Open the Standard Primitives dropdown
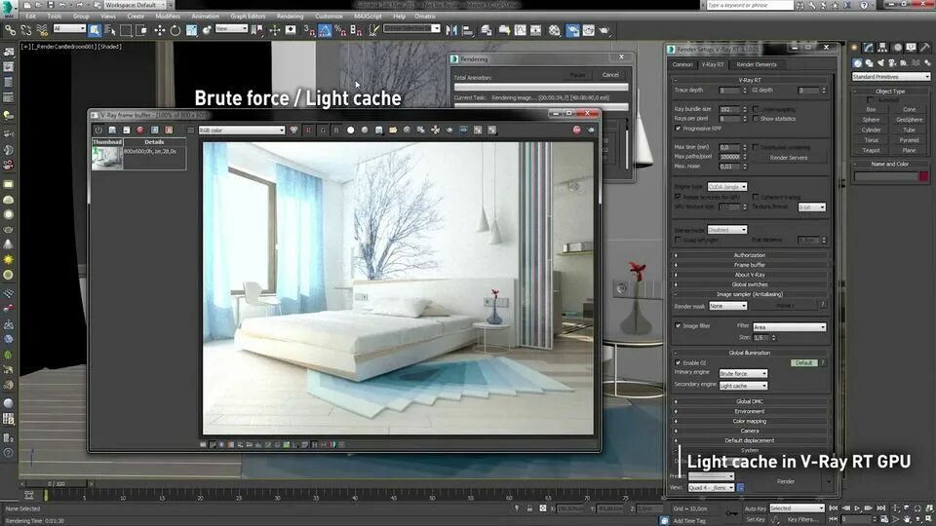Image resolution: width=936 pixels, height=526 pixels. click(x=890, y=77)
